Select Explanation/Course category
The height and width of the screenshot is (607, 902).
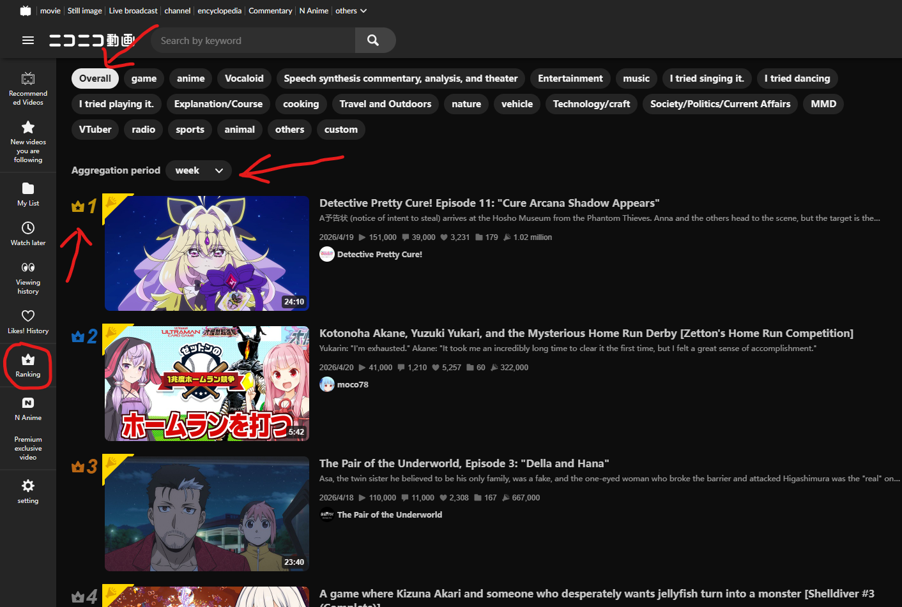click(218, 104)
